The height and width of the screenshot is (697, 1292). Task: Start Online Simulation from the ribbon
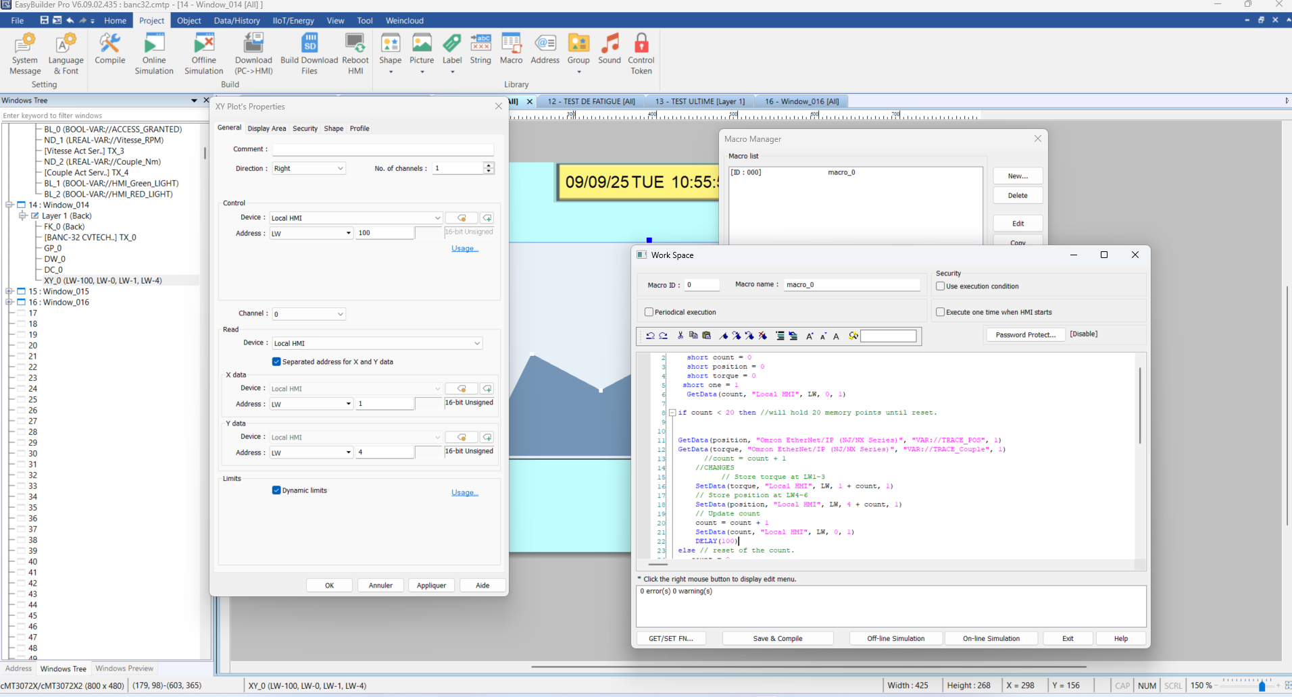(154, 53)
